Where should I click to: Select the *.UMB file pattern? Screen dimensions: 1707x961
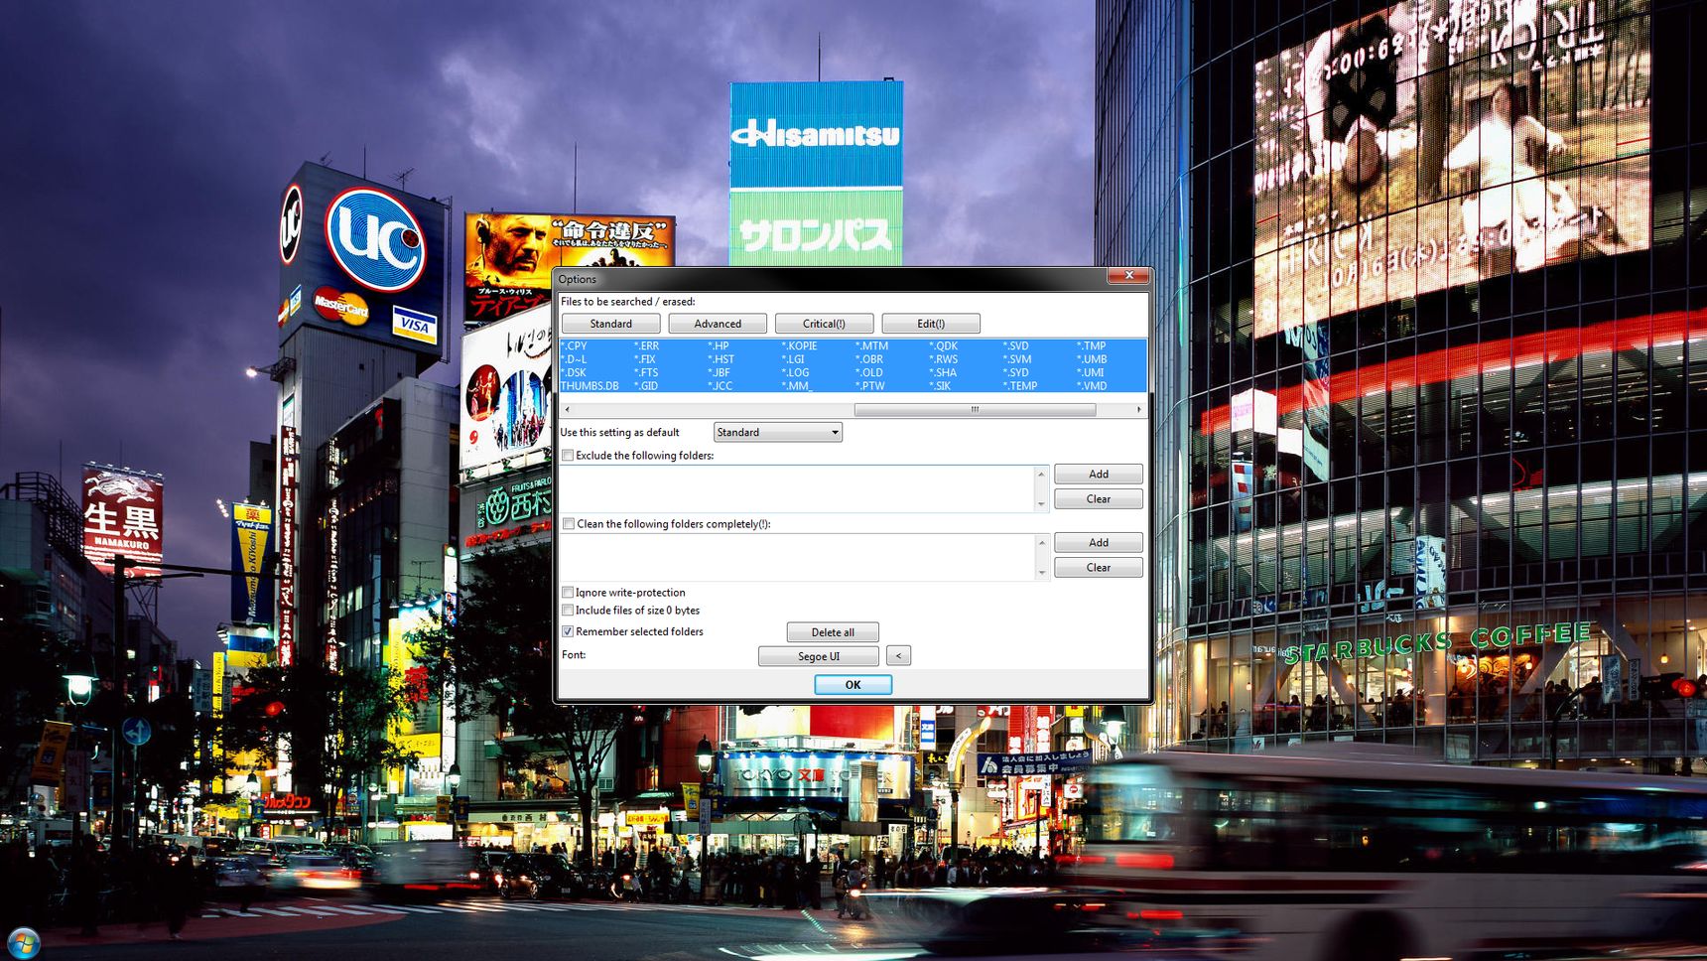[x=1092, y=359]
